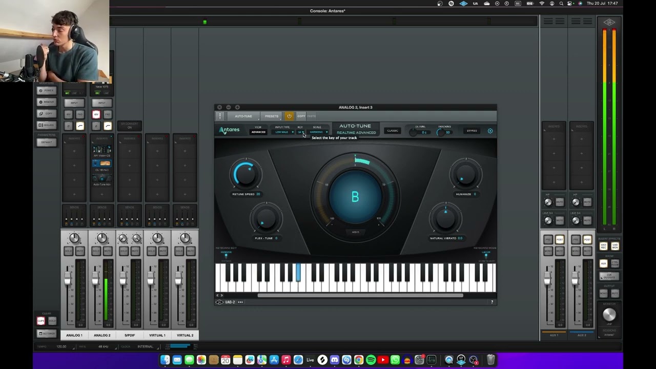Open Finder from the Dock
Image resolution: width=656 pixels, height=369 pixels.
click(x=165, y=360)
